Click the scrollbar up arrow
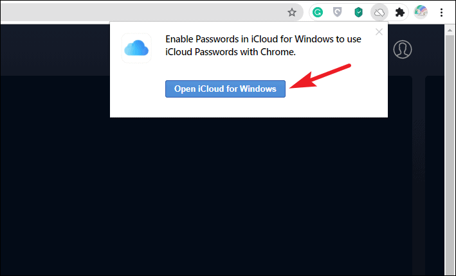Image resolution: width=456 pixels, height=276 pixels. [x=450, y=30]
